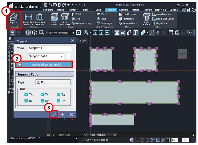
Task: Choose the Point spring option
Action: pyautogui.click(x=76, y=14)
